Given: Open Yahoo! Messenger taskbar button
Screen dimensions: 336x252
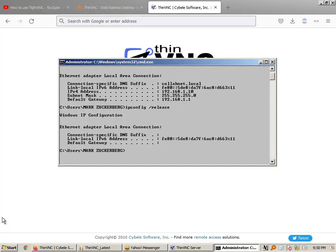Looking at the screenshot, I should [145, 248].
